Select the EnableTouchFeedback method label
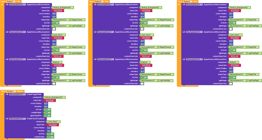Viewport: 262px width, 140px height. point(36,119)
